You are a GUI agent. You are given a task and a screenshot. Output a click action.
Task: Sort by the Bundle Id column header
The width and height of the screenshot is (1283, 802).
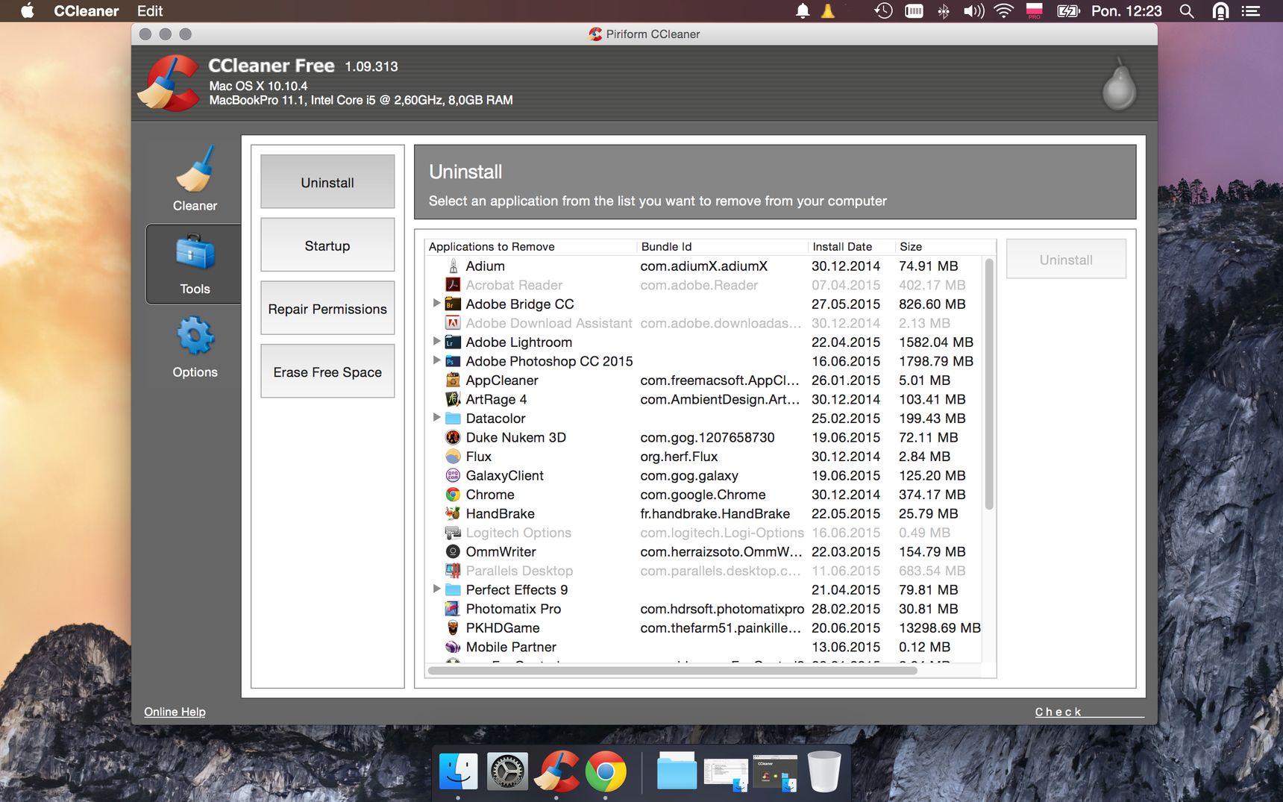coord(722,247)
